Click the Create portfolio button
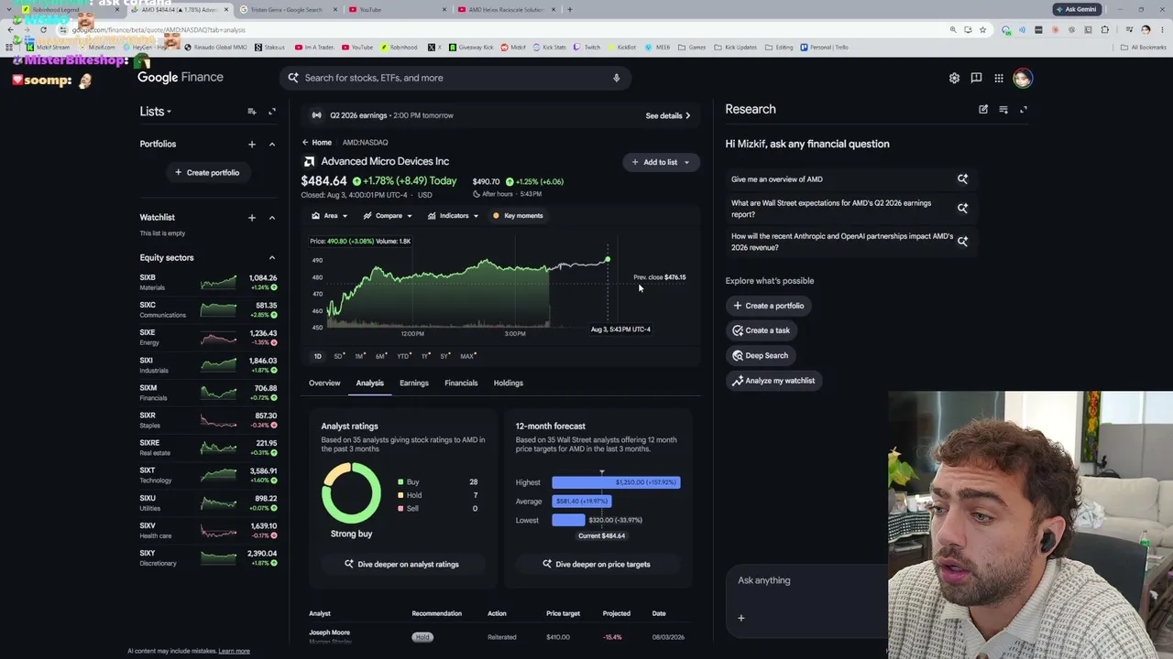Viewport: 1173px width, 659px height. pos(207,173)
